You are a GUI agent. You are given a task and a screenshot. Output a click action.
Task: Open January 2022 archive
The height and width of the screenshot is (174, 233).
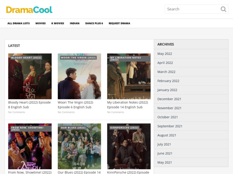167,90
